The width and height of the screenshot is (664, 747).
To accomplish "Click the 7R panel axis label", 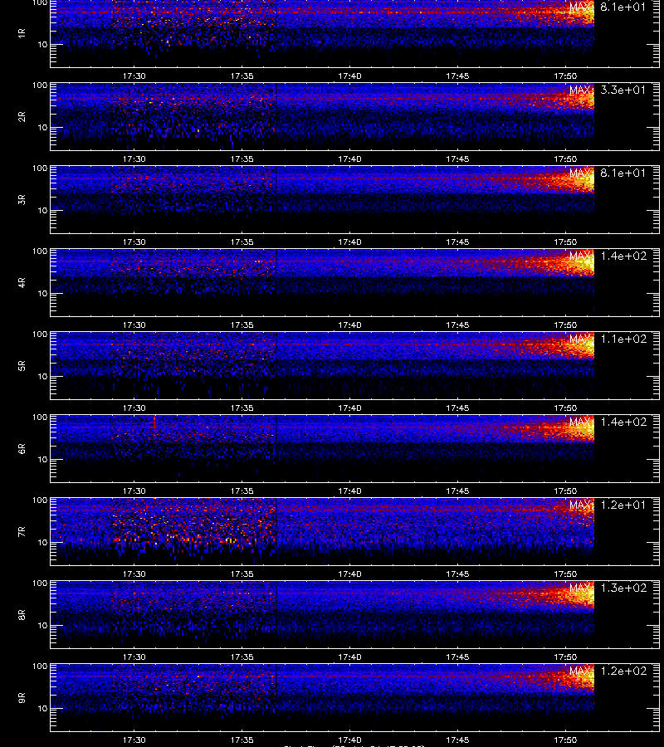I will (x=22, y=532).
